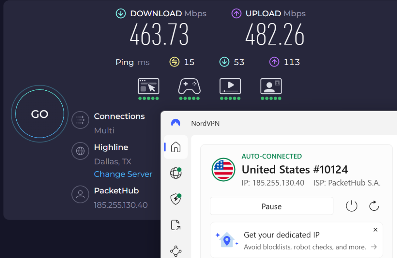Click the gaming controller rating icon
Viewport: 397px width, 258px height.
[x=189, y=86]
